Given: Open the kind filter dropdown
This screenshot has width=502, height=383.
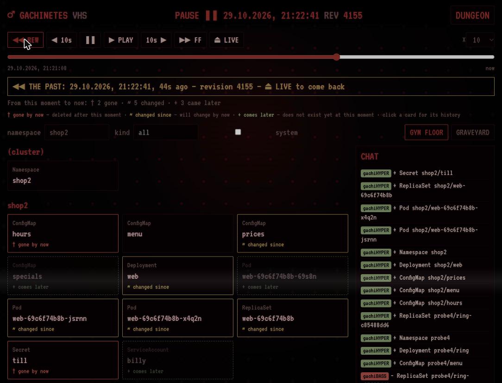Looking at the screenshot, I should click(165, 132).
